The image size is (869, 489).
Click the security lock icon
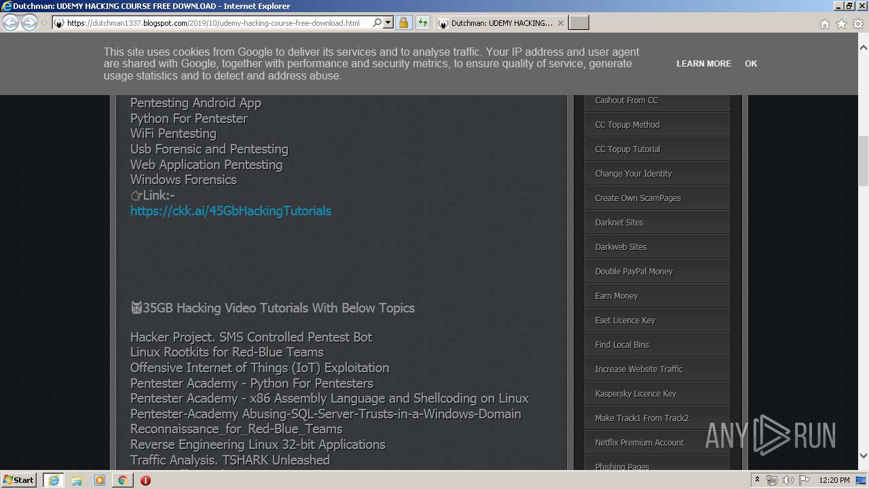pyautogui.click(x=403, y=23)
